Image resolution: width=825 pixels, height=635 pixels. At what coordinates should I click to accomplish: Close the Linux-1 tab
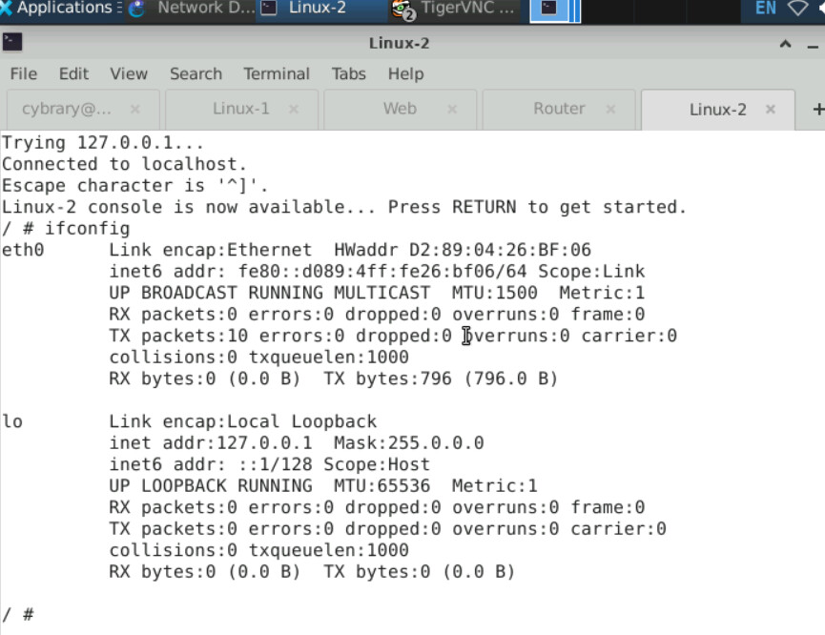[294, 109]
